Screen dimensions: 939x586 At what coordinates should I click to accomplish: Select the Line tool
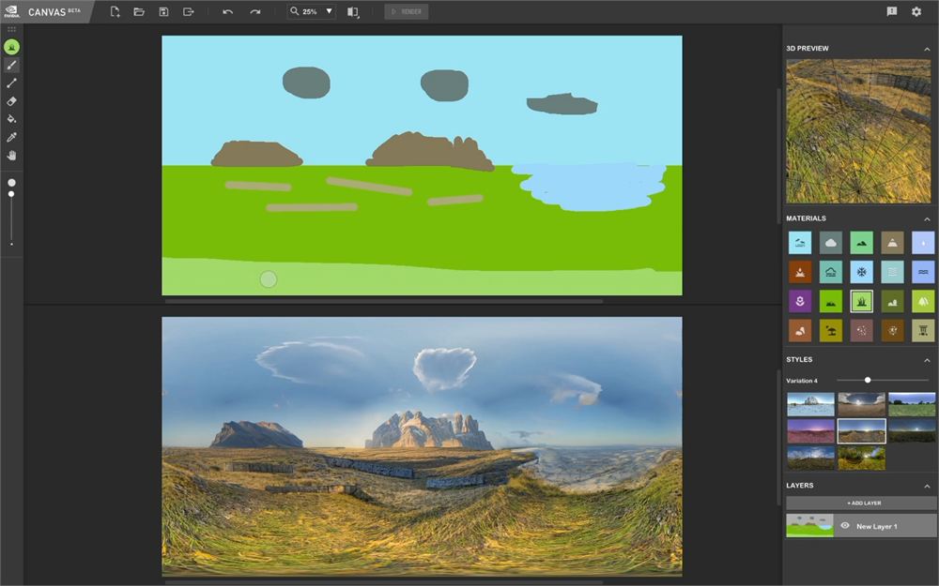click(11, 83)
